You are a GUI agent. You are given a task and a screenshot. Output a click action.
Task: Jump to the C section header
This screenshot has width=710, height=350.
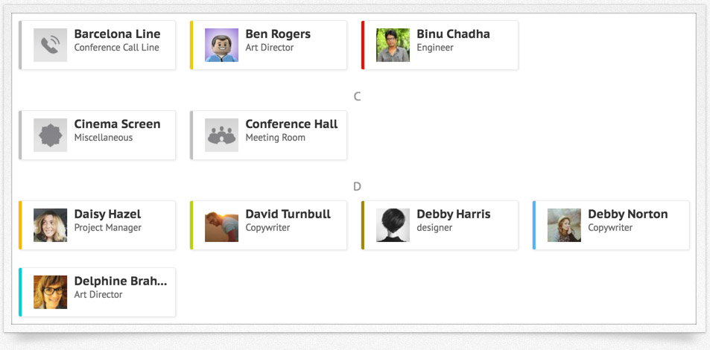357,97
